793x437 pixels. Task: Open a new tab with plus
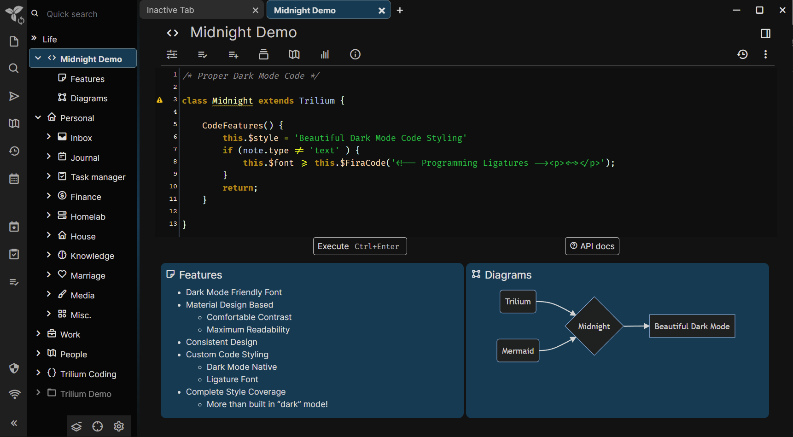click(x=400, y=10)
